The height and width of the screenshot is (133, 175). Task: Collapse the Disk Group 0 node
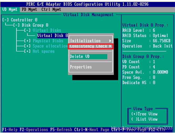[16, 25]
